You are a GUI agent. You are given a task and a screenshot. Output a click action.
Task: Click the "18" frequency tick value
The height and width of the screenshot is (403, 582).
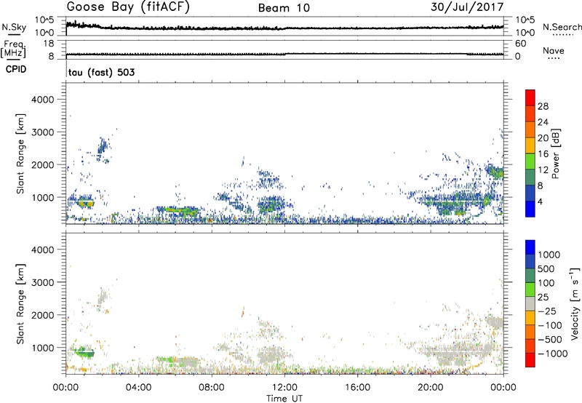pos(48,44)
